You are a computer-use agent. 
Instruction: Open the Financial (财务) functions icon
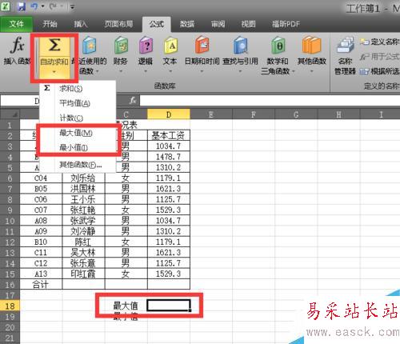tap(121, 46)
